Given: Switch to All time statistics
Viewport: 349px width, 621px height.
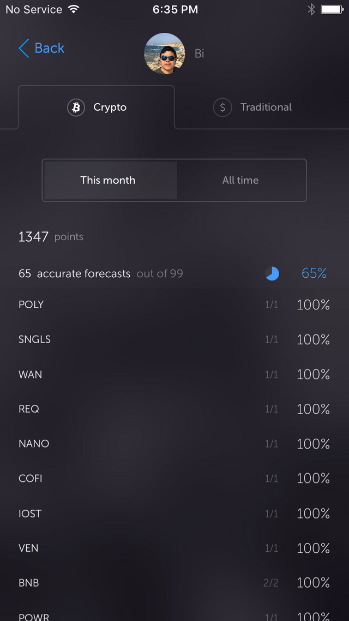Looking at the screenshot, I should click(240, 180).
